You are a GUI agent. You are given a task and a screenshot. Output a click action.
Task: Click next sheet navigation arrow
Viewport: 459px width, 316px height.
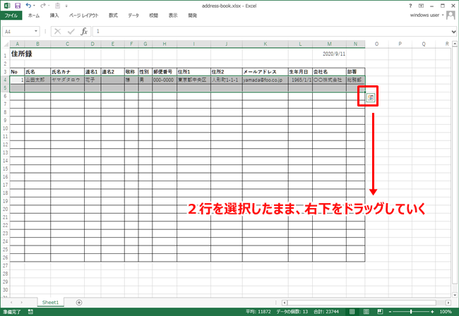click(21, 303)
